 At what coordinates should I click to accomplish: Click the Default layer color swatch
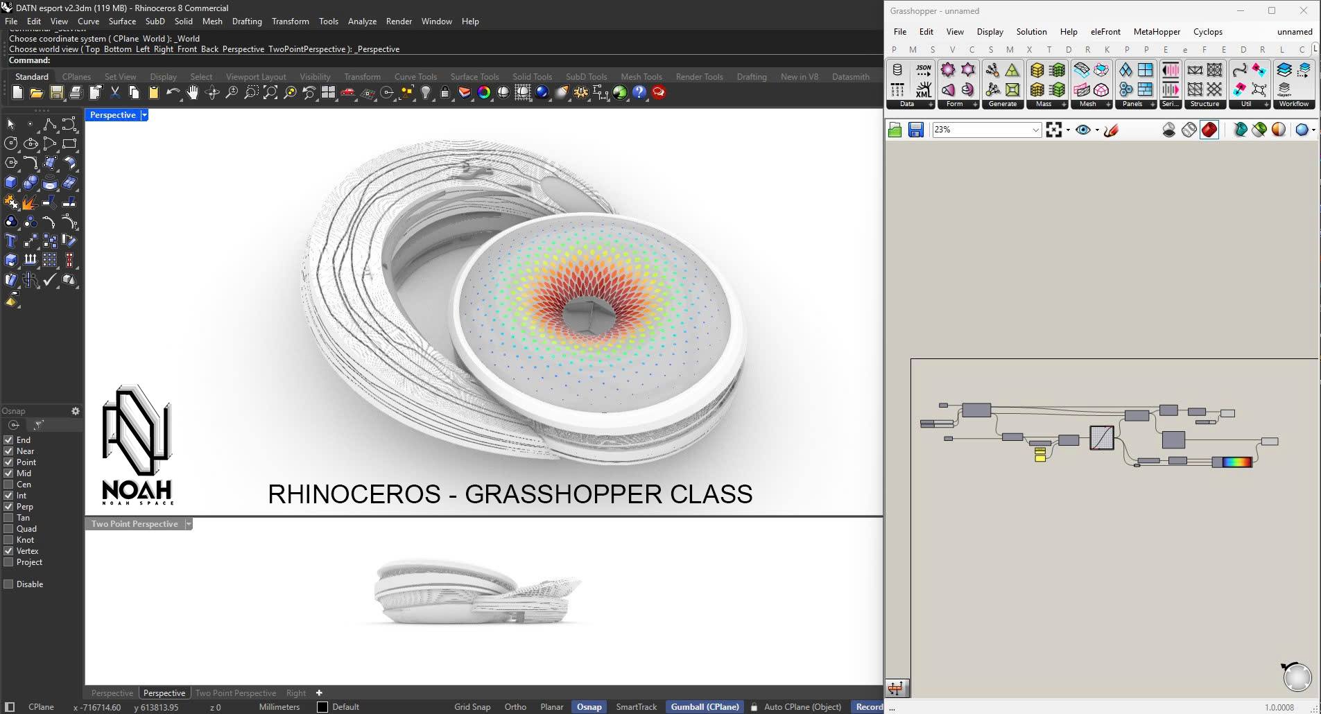(322, 707)
